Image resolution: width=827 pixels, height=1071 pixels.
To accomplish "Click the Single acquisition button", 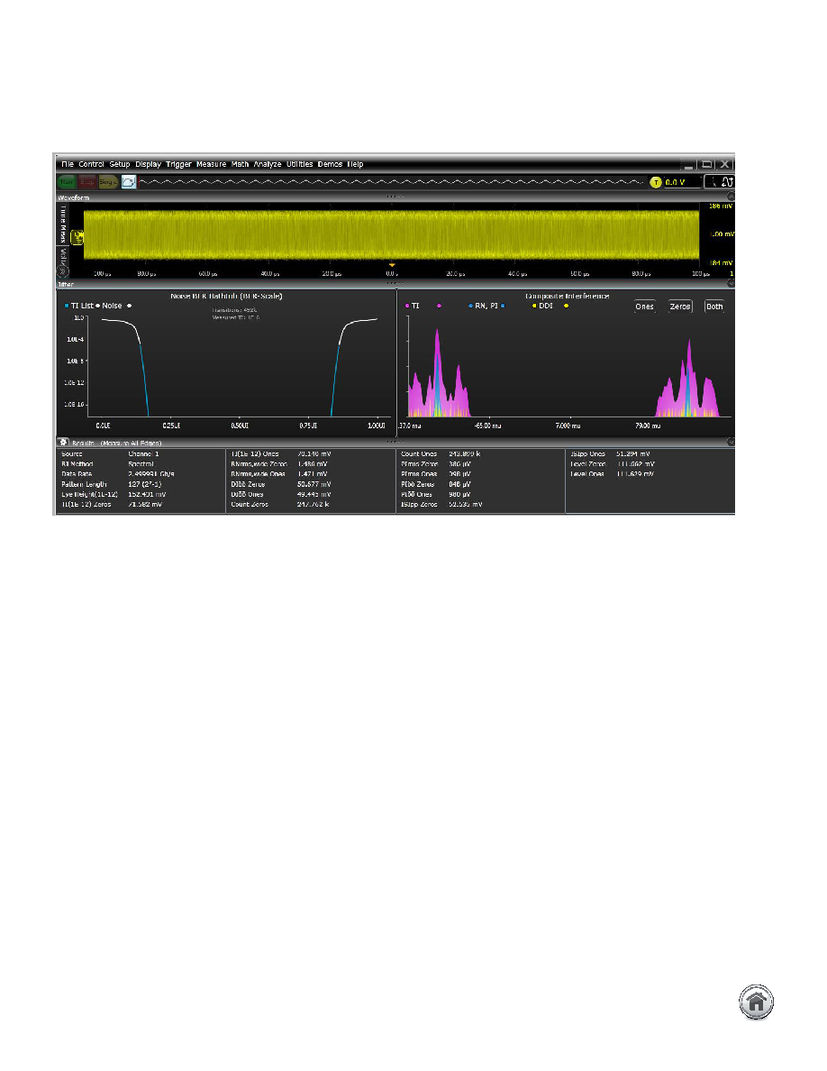I will click(x=108, y=182).
